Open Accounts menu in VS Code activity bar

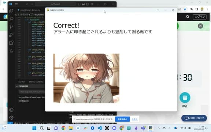(x=11, y=110)
